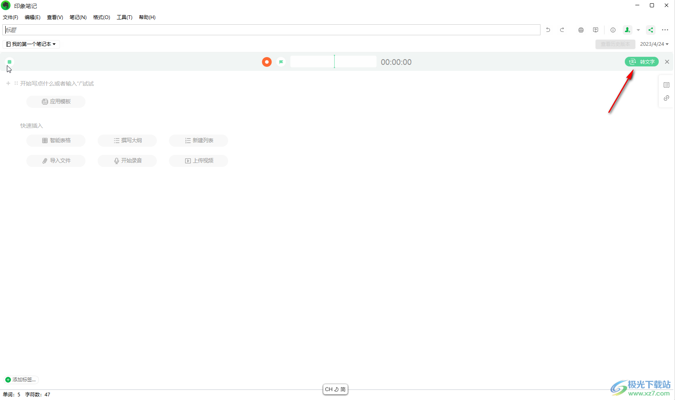Viewport: 675px width, 400px height.
Task: Click the 转文字 convert to text button
Action: (x=642, y=62)
